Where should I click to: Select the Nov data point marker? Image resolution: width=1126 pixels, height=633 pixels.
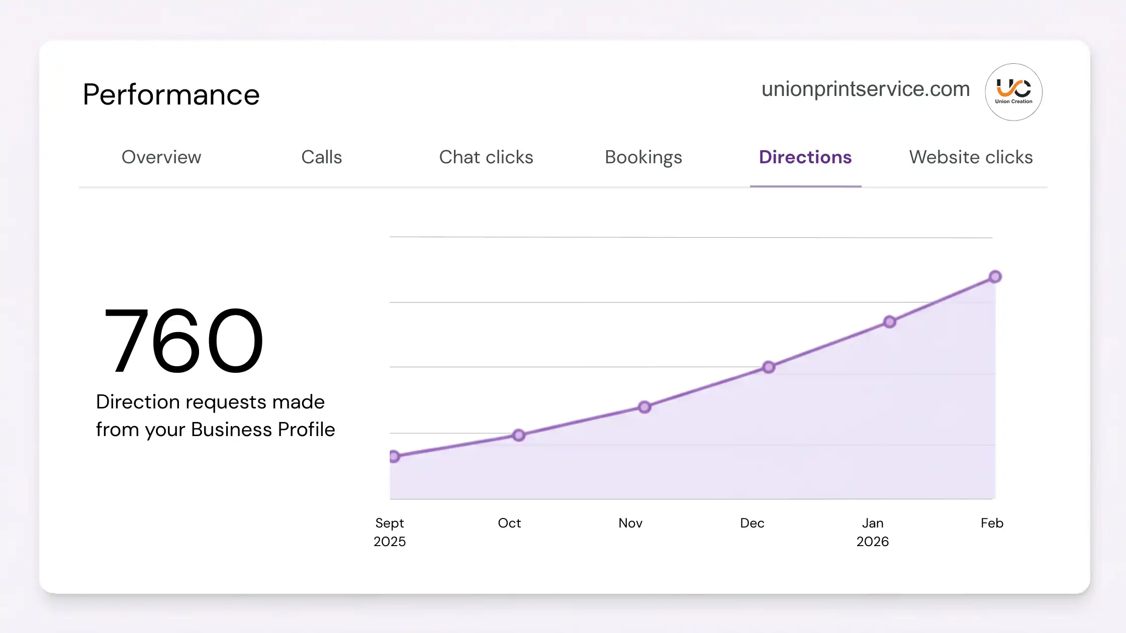pyautogui.click(x=644, y=407)
